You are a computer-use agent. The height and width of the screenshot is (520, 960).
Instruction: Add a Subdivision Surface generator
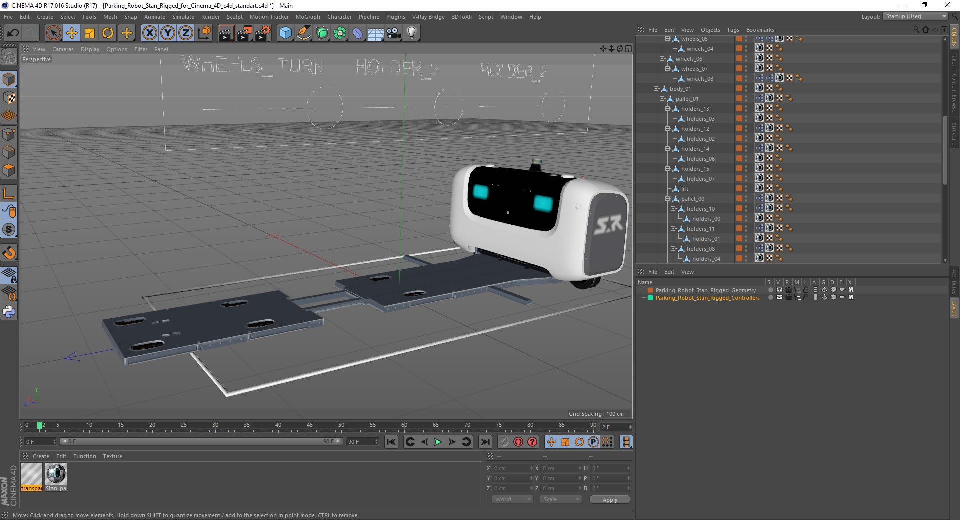click(x=322, y=33)
